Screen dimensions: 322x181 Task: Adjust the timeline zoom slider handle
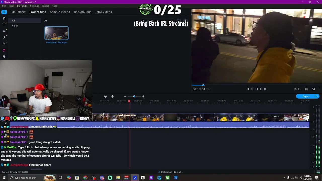tap(134, 96)
